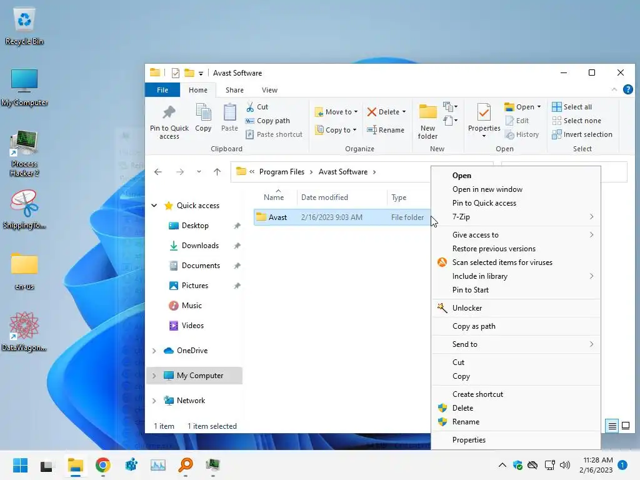Screen dimensions: 640x480
Task: Select Videos in navigation pane
Action: (192, 326)
